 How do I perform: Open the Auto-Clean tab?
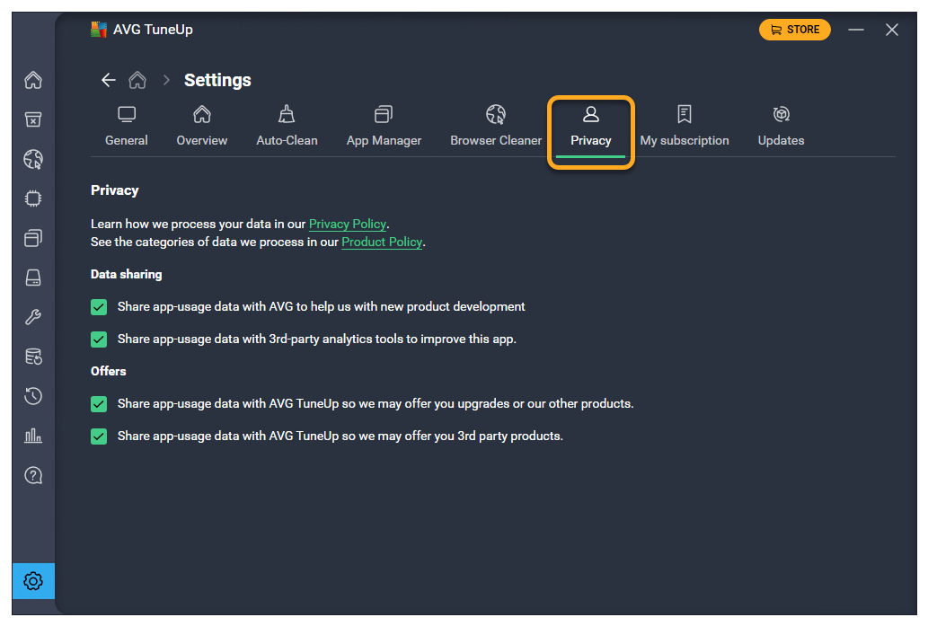point(287,126)
